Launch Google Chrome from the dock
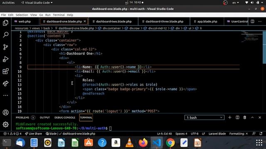The height and width of the screenshot is (149, 266). [170, 143]
